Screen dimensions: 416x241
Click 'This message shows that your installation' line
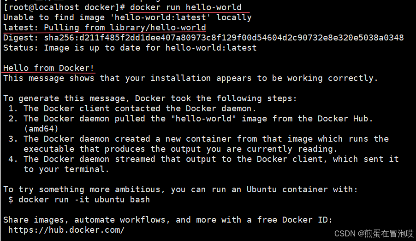coord(190,78)
